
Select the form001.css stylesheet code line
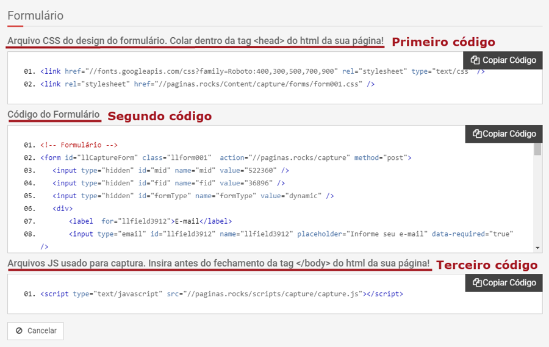tap(207, 84)
